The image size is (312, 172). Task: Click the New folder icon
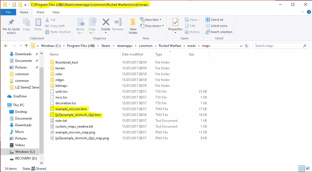(x=133, y=22)
